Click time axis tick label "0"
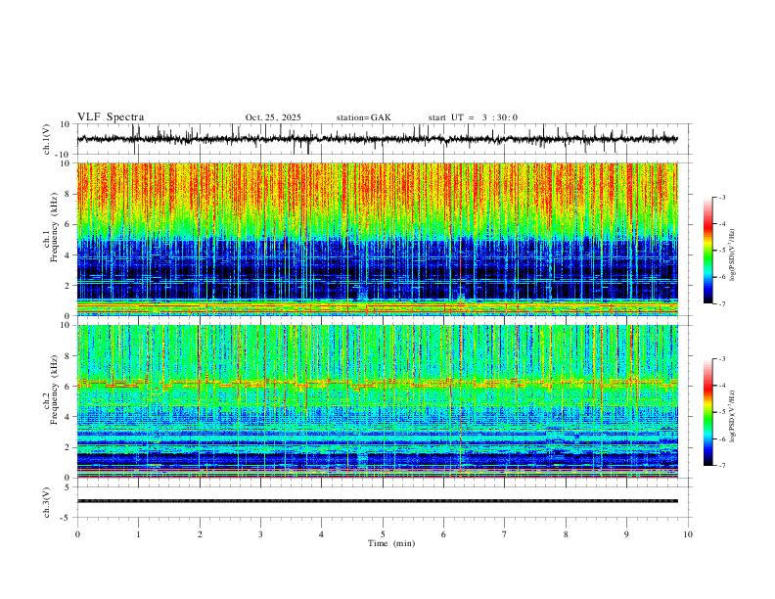775x599 pixels. pyautogui.click(x=77, y=534)
